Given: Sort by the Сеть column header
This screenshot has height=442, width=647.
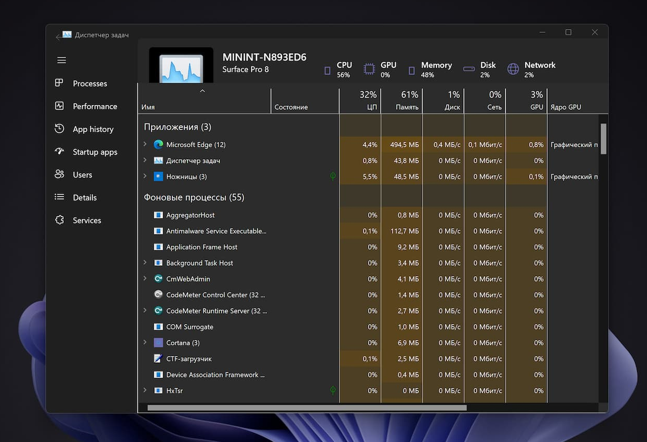Looking at the screenshot, I should coord(485,101).
